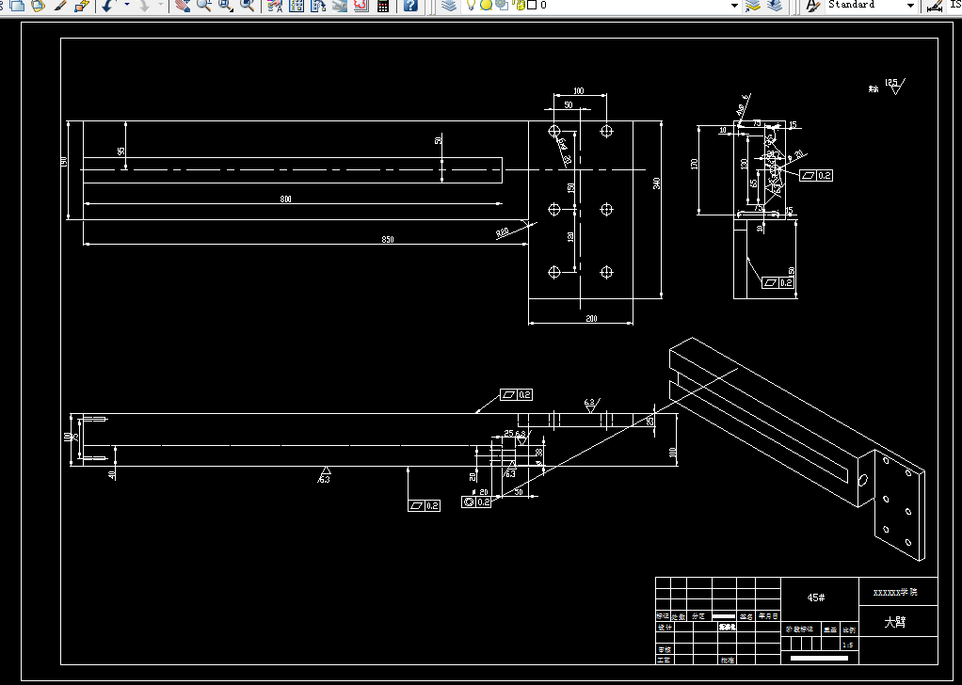Open the Sheet Set Manager icon

click(339, 6)
